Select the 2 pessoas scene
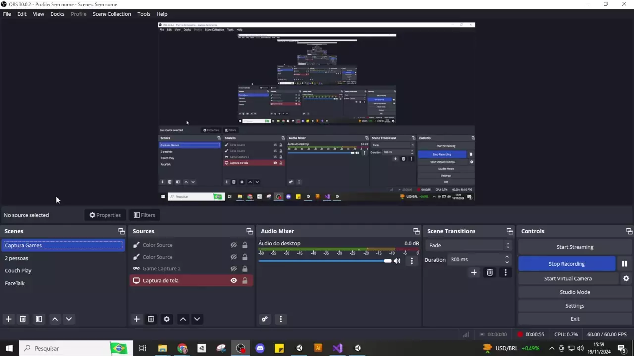 click(x=62, y=258)
